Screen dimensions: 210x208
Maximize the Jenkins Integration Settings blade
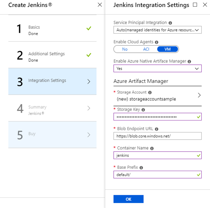point(195,5)
